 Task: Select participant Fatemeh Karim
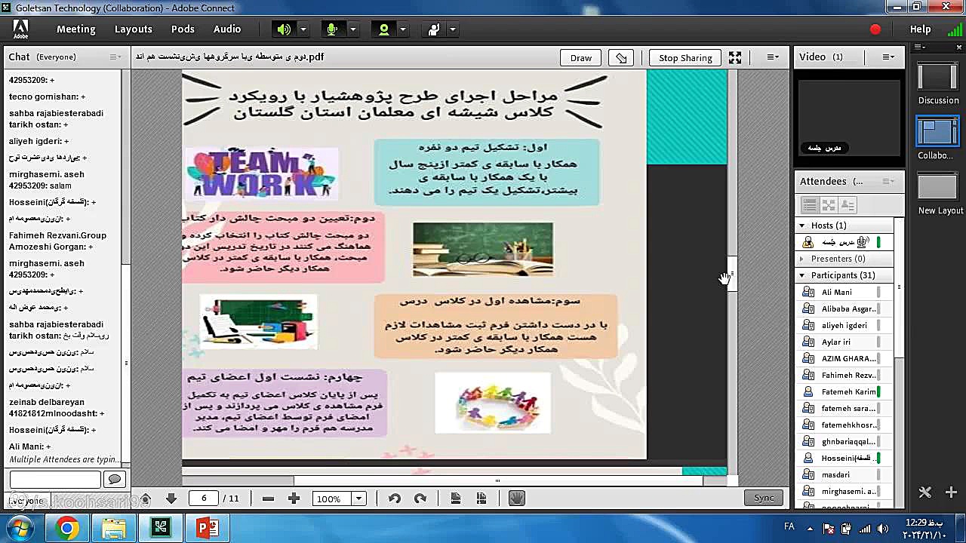point(844,391)
